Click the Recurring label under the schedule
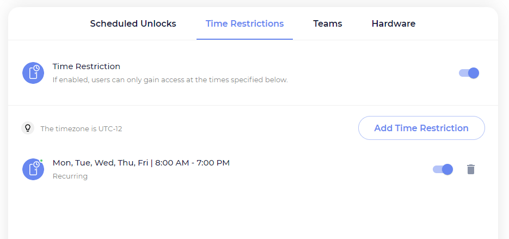This screenshot has width=509, height=239. [70, 176]
